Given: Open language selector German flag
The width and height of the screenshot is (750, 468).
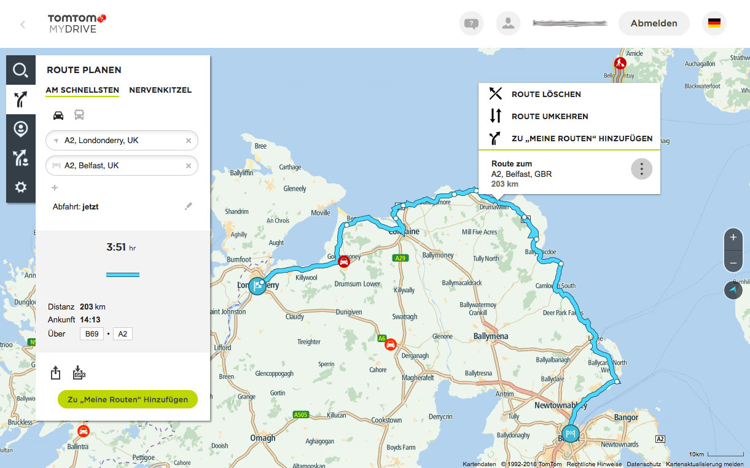Looking at the screenshot, I should (x=714, y=23).
